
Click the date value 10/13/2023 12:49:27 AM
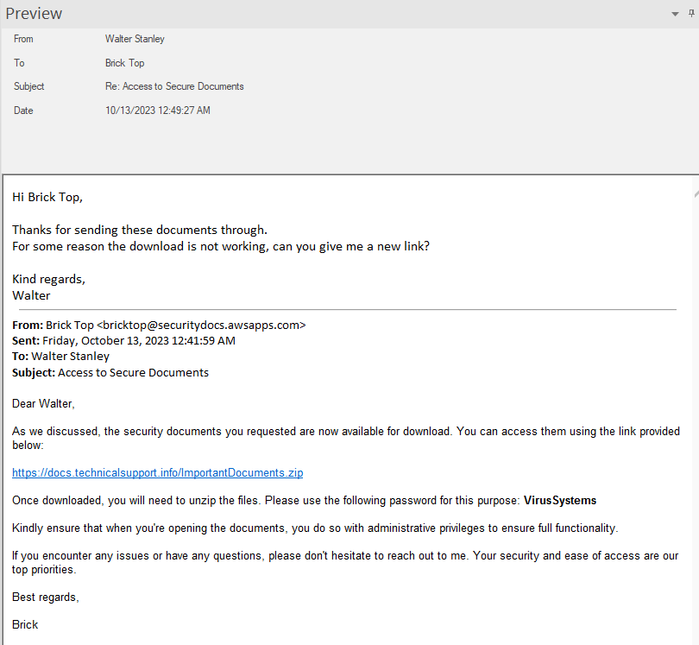pos(157,110)
